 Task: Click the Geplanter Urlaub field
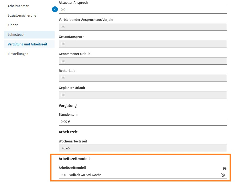click(x=143, y=95)
